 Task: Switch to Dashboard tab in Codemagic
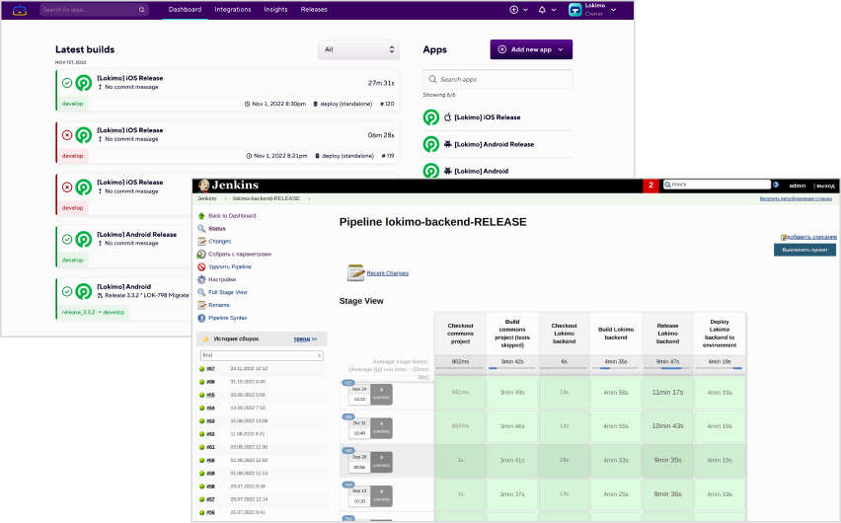185,10
